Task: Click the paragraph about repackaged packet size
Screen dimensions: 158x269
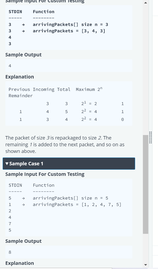Action: point(65,144)
